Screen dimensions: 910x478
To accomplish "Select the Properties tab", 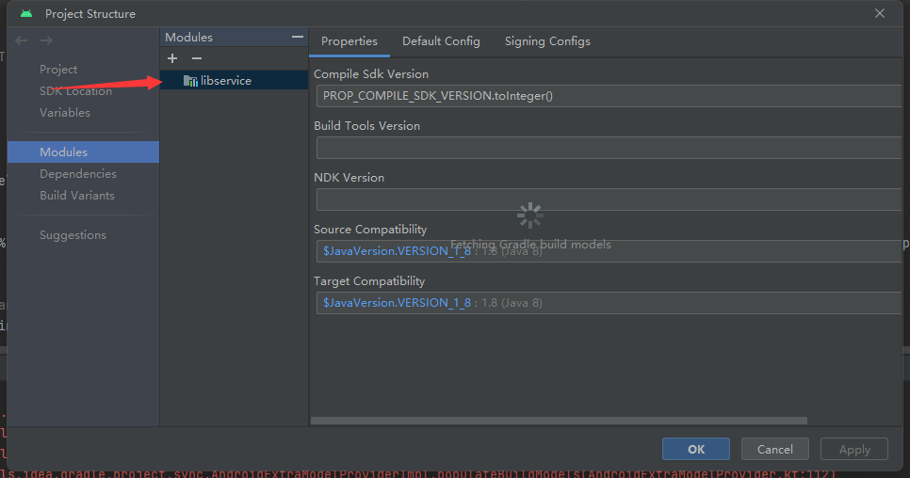I will pyautogui.click(x=349, y=41).
